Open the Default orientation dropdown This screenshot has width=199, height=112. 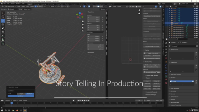click(13, 9)
